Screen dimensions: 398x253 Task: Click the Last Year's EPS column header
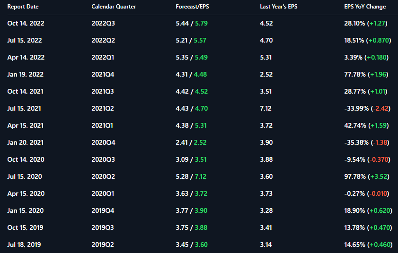click(x=279, y=7)
